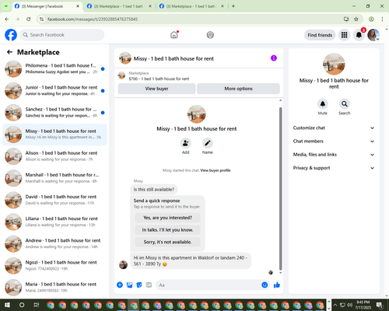
Task: Open the notifications bell with red badge
Action: pos(359,35)
